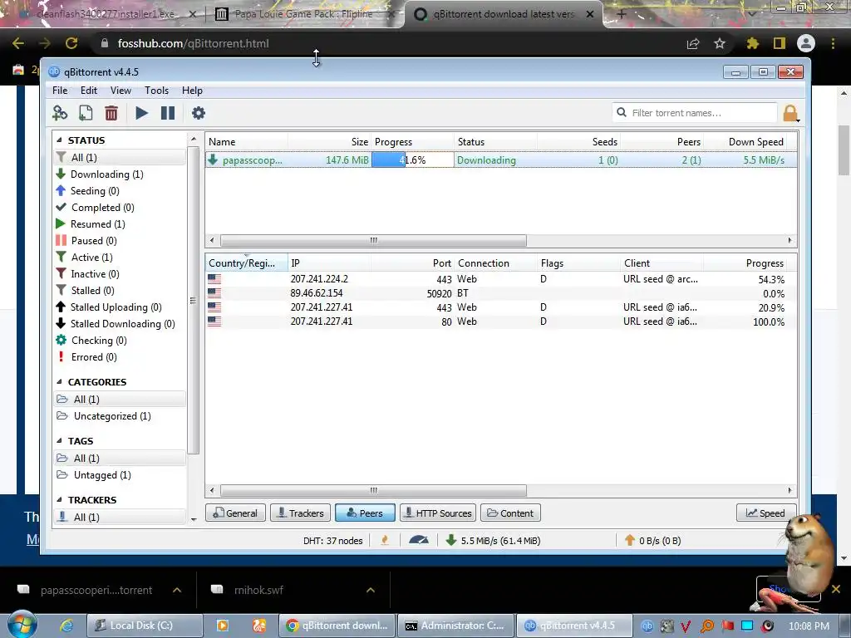Click the pause toolbar button
Screen dimensions: 851x638
coord(168,113)
